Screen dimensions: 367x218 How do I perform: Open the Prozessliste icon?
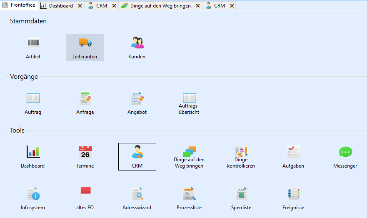pos(189,194)
